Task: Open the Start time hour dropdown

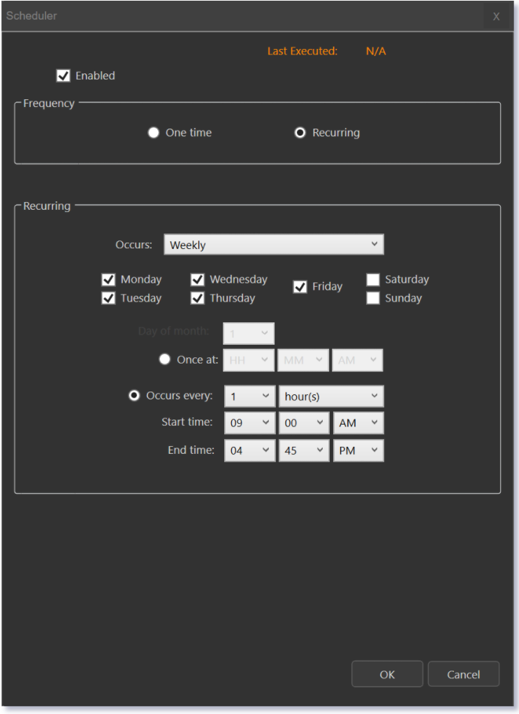Action: pos(249,423)
